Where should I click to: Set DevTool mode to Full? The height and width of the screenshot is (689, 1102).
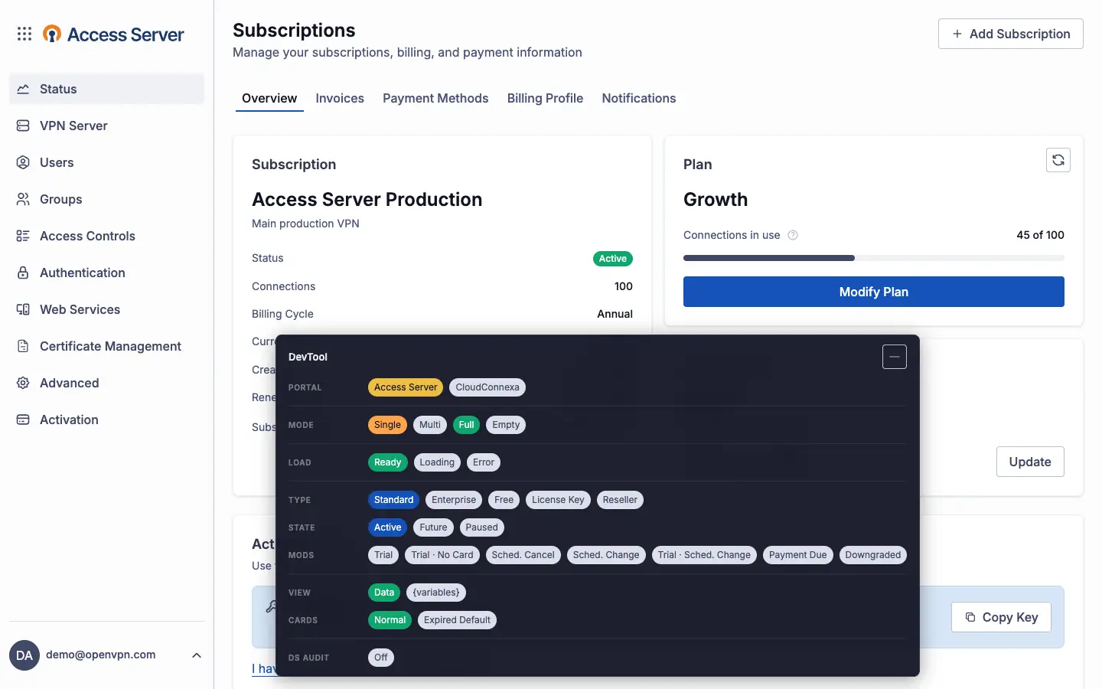466,425
